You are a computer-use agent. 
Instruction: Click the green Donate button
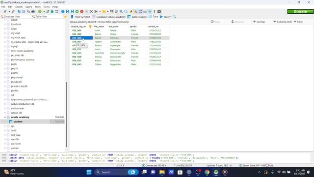300,11
